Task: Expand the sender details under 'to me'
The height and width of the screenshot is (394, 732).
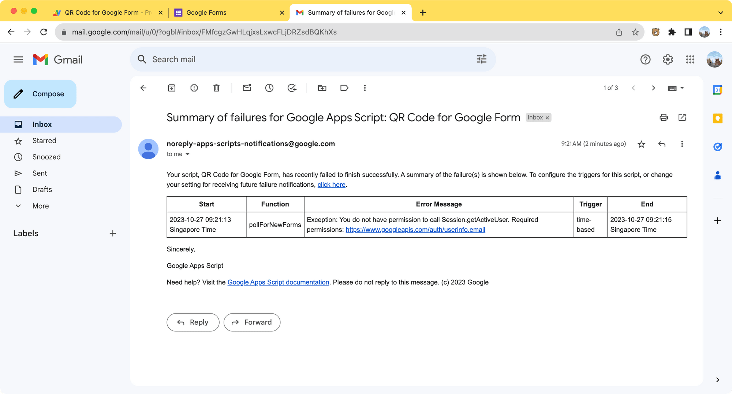Action: (188, 154)
